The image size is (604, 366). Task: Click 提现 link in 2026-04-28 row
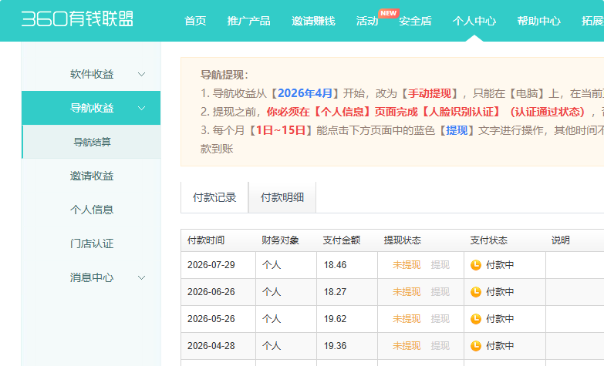pos(440,346)
